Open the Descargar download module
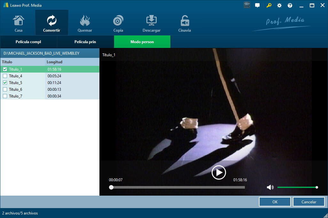This screenshot has height=218, width=328. 152,23
